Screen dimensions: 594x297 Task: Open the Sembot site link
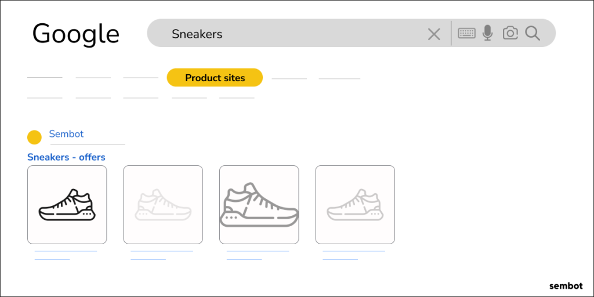pyautogui.click(x=66, y=134)
